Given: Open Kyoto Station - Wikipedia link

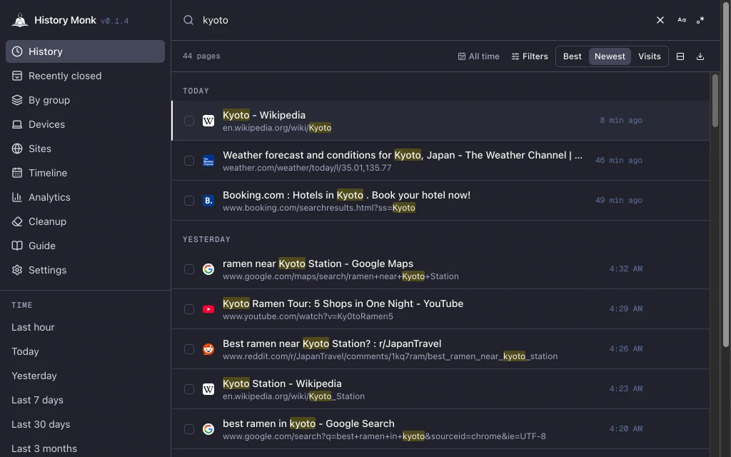Looking at the screenshot, I should [282, 383].
